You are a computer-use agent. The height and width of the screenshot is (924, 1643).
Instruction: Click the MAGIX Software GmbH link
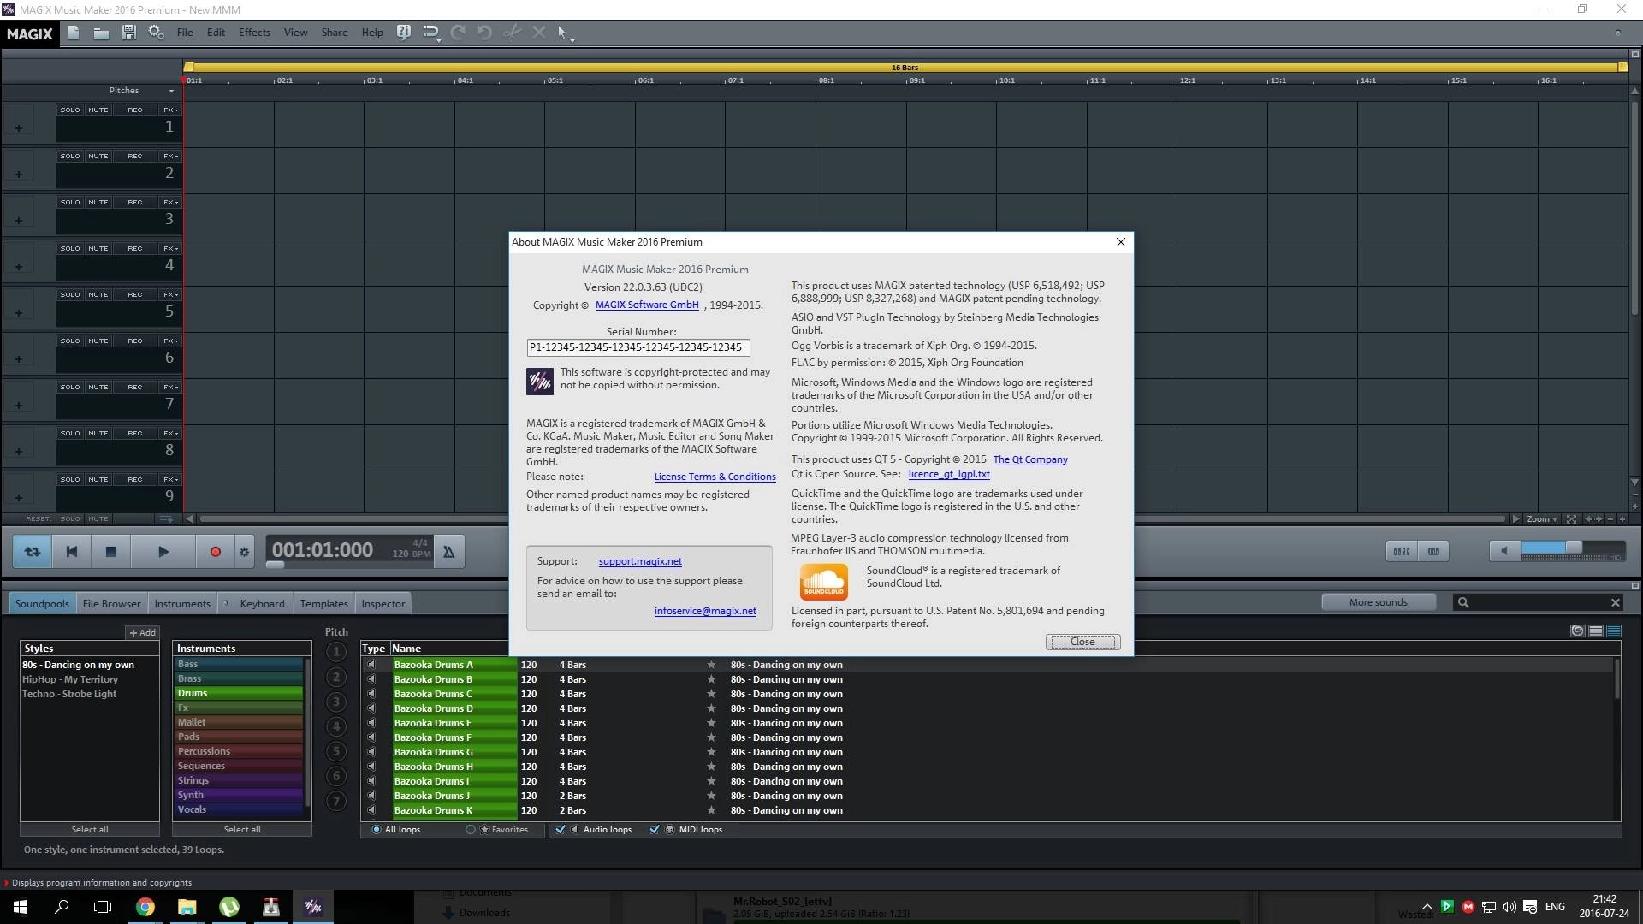[x=647, y=305]
